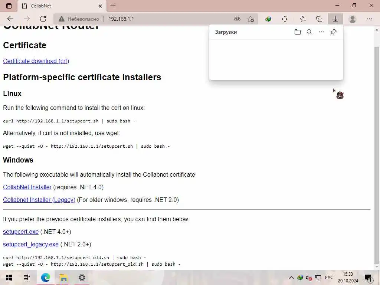
Task: Open the CollabNet Installer link
Action: (27, 187)
